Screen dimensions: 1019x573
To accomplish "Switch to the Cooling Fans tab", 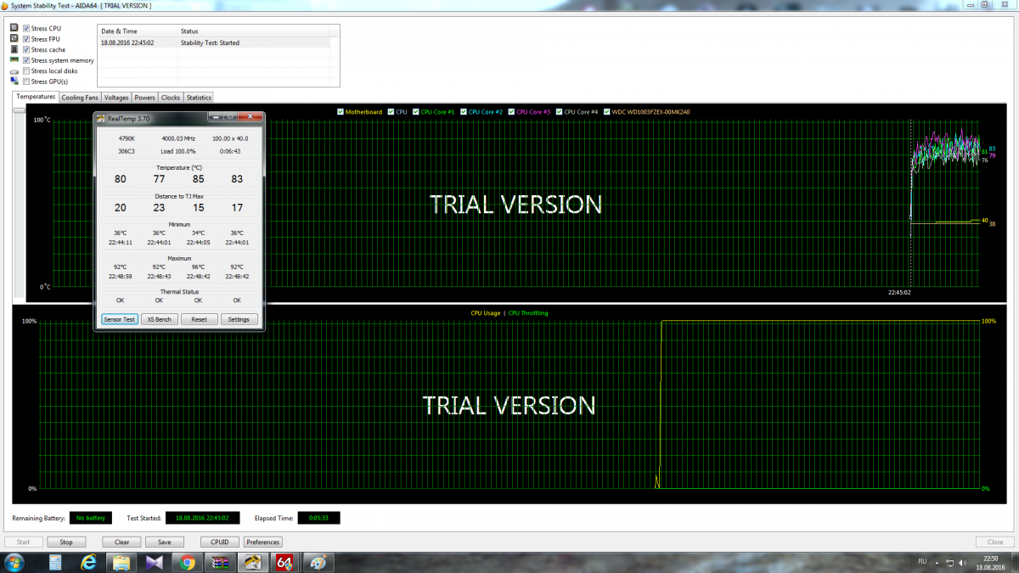I will (x=80, y=98).
